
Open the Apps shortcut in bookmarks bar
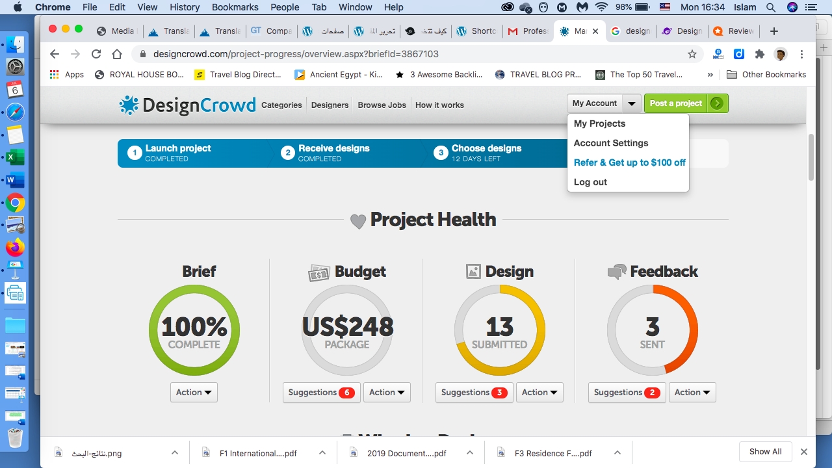[67, 75]
